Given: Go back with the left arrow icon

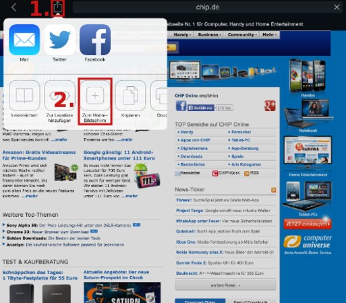Looking at the screenshot, I should (x=13, y=7).
